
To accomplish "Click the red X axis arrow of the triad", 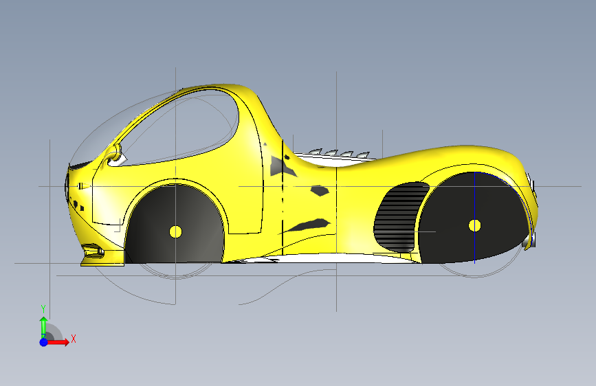I will tap(58, 342).
